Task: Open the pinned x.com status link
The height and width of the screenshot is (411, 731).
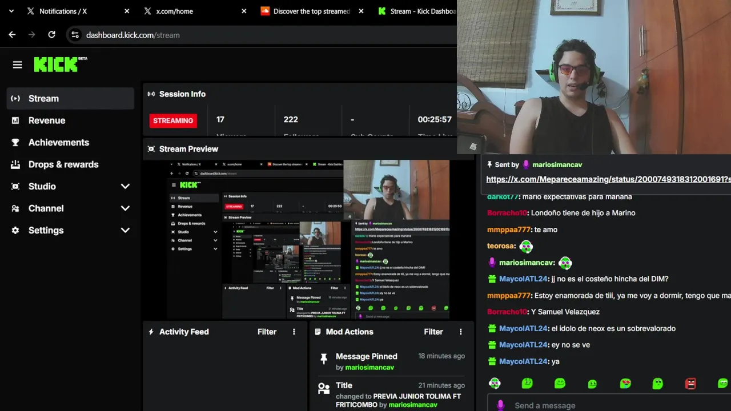Action: point(608,179)
